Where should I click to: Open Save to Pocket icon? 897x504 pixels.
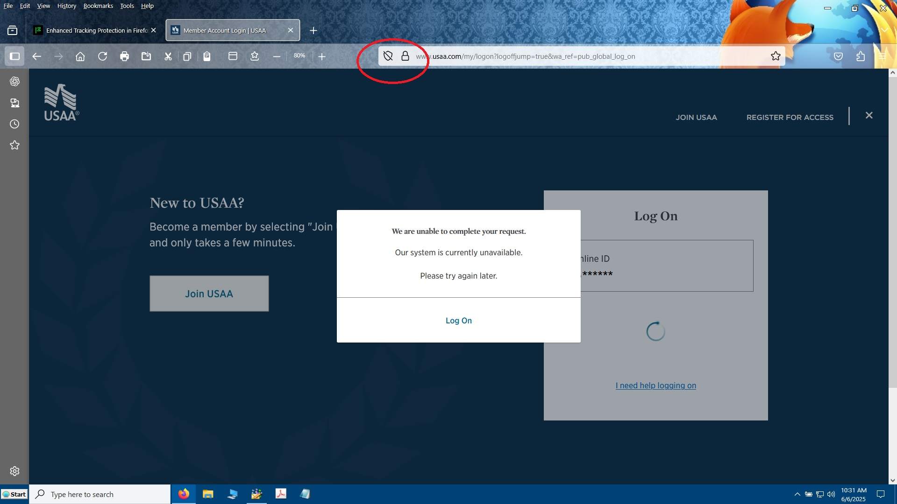[839, 56]
